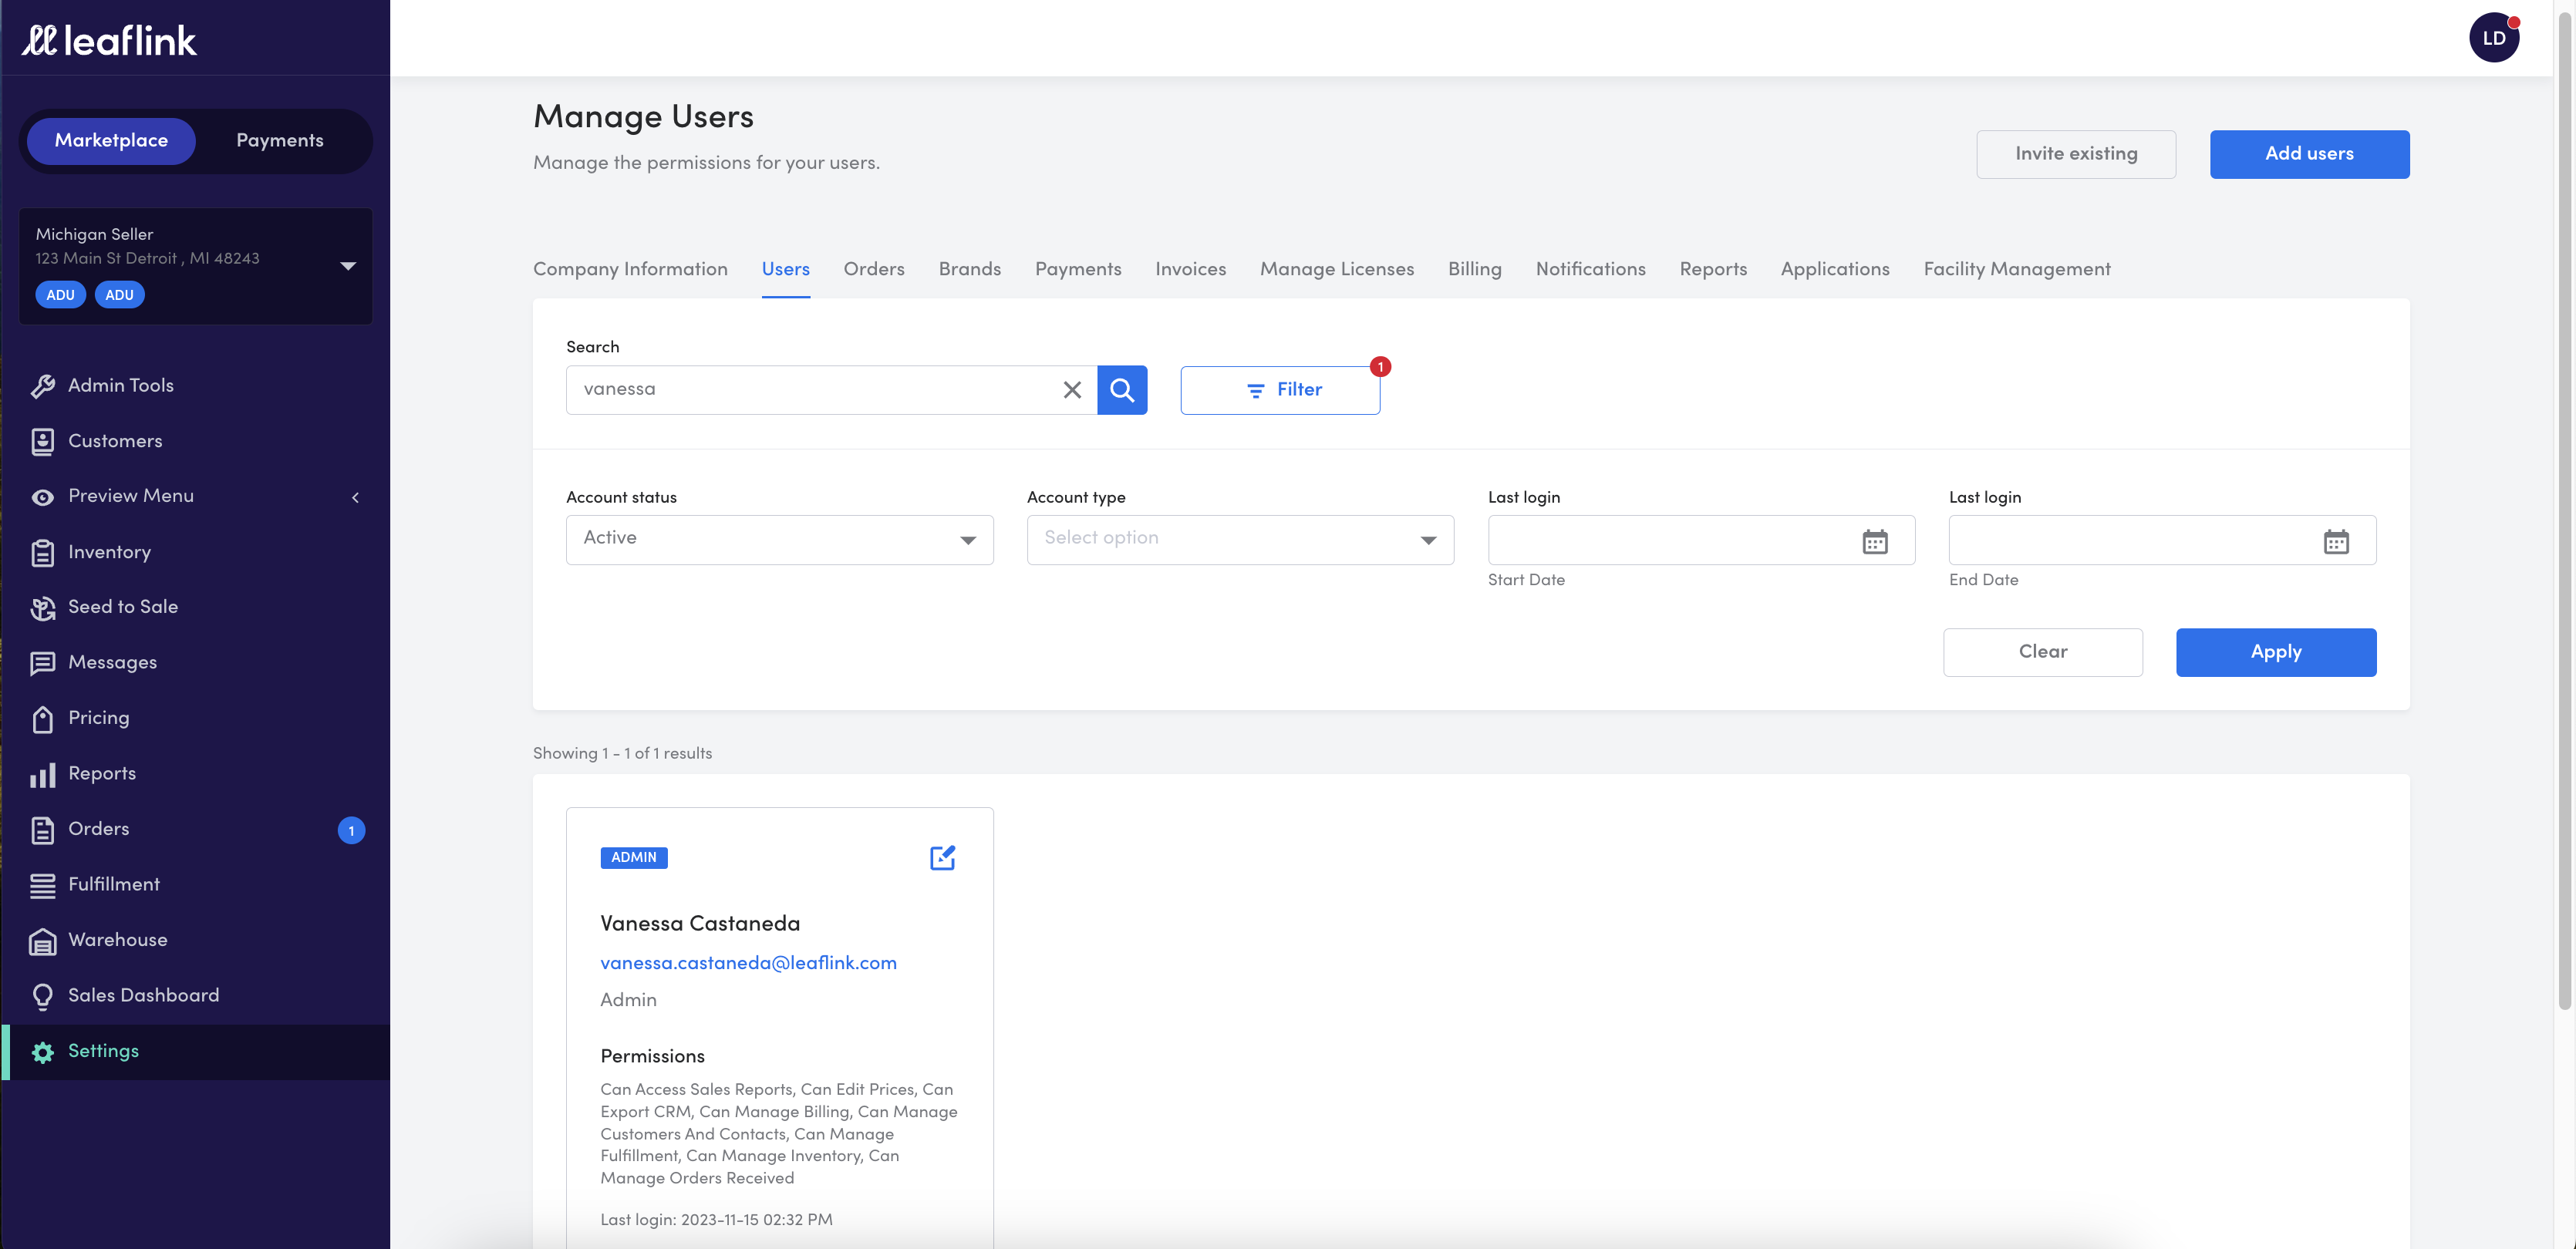Open the End Date calendar icon
This screenshot has height=1249, width=2576.
2336,541
